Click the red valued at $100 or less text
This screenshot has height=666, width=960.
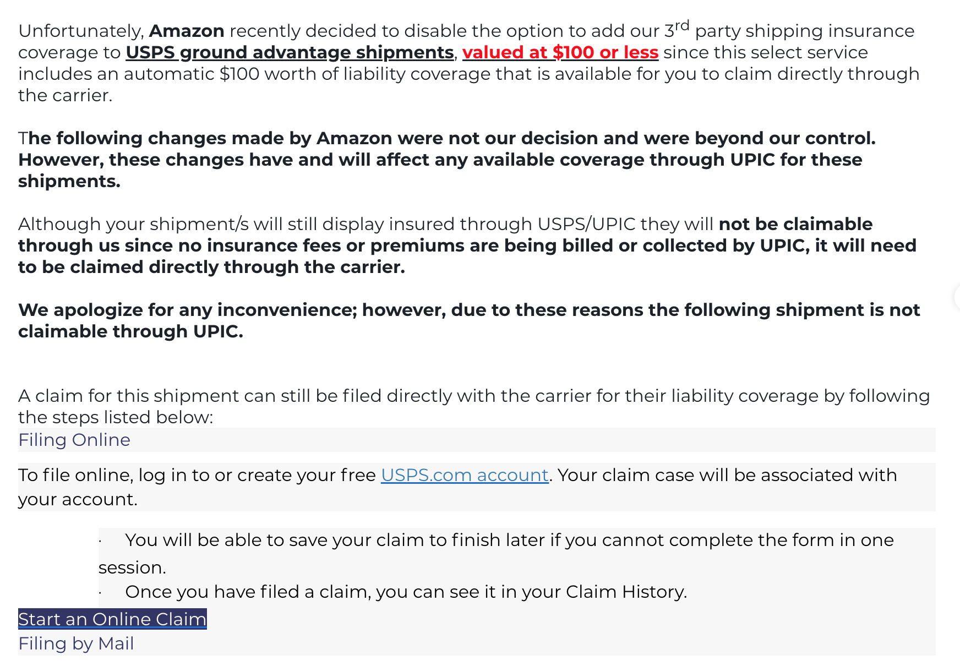click(x=560, y=52)
